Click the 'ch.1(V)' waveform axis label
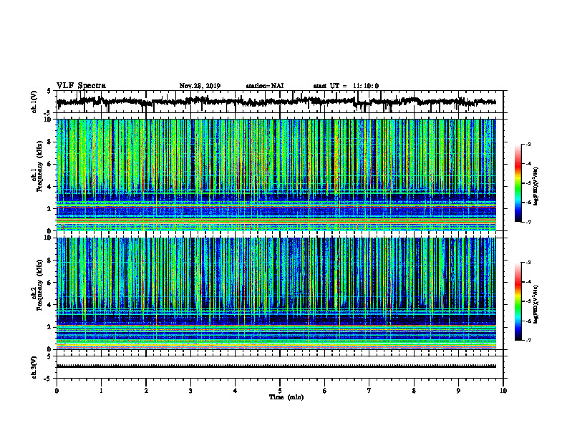 (34, 102)
